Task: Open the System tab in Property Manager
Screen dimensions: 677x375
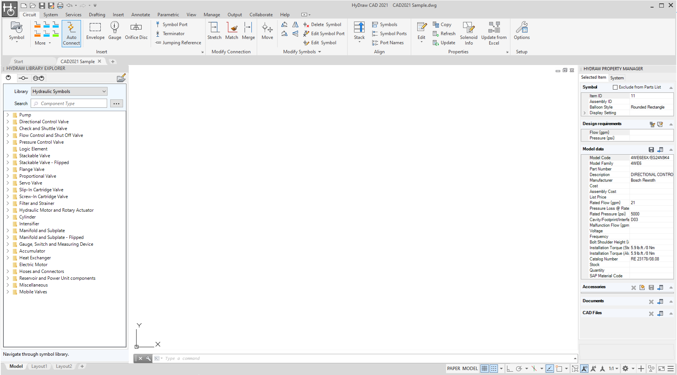Action: [x=617, y=78]
